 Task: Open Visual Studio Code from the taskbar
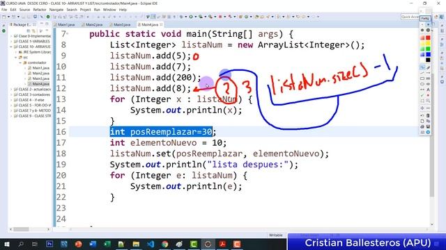point(151,244)
